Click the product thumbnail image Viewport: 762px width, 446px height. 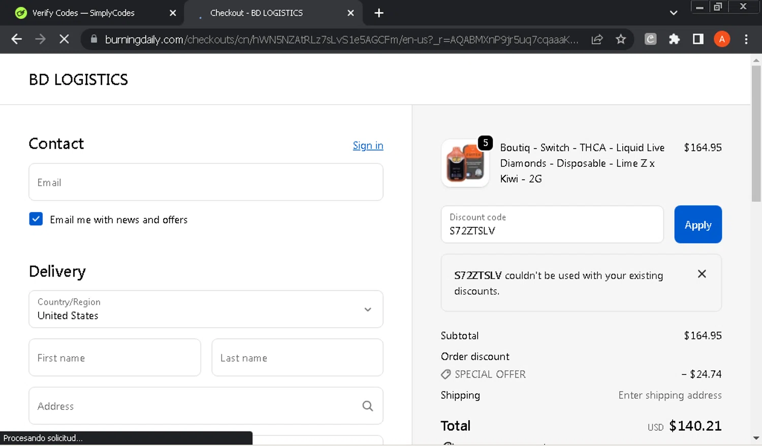tap(465, 163)
